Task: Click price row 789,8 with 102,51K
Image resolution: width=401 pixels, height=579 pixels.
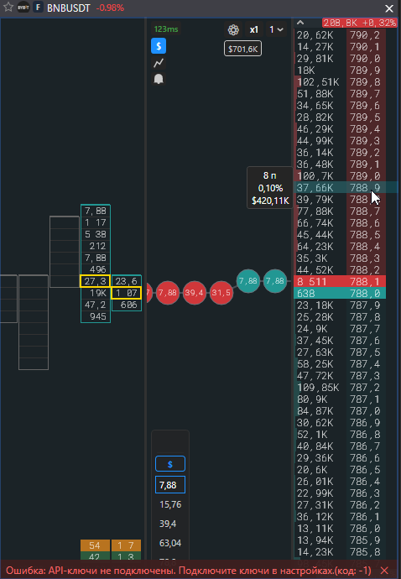Action: click(x=340, y=82)
